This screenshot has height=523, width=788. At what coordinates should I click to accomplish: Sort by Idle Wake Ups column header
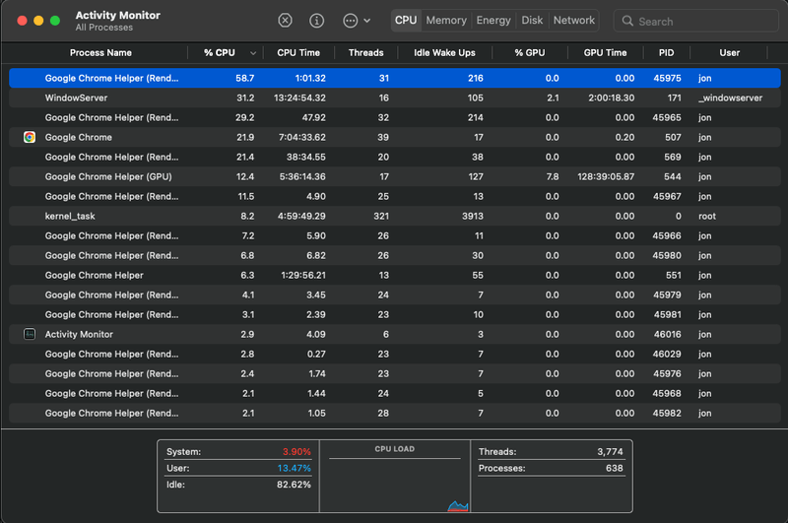[445, 53]
